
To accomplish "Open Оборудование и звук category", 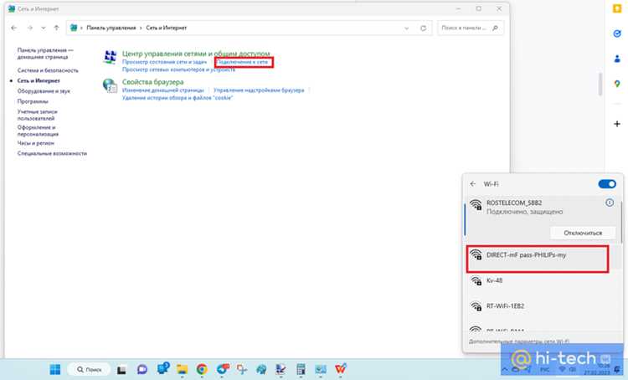I will 44,91.
